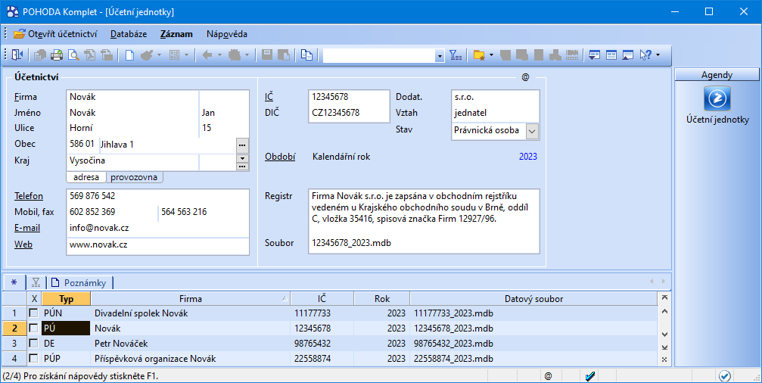The width and height of the screenshot is (762, 383).
Task: Click the panel layout icon with up arrow
Action: [627, 55]
